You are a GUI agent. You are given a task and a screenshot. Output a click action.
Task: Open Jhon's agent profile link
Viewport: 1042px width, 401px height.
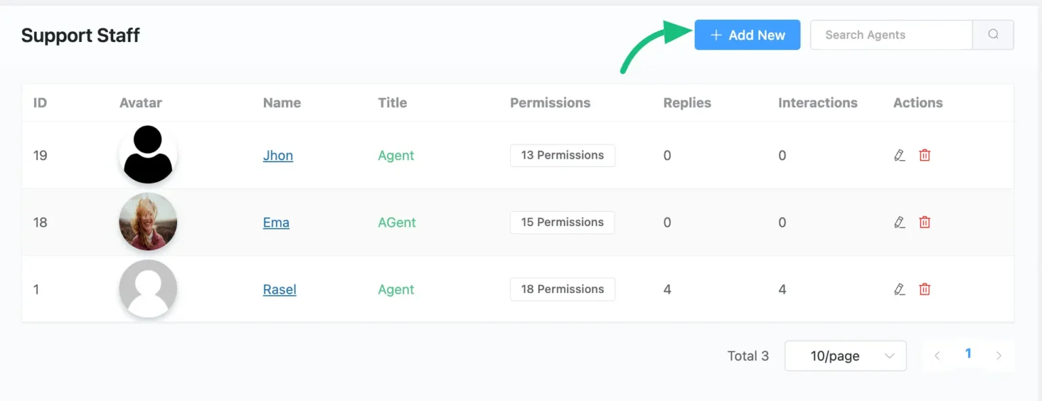[278, 155]
